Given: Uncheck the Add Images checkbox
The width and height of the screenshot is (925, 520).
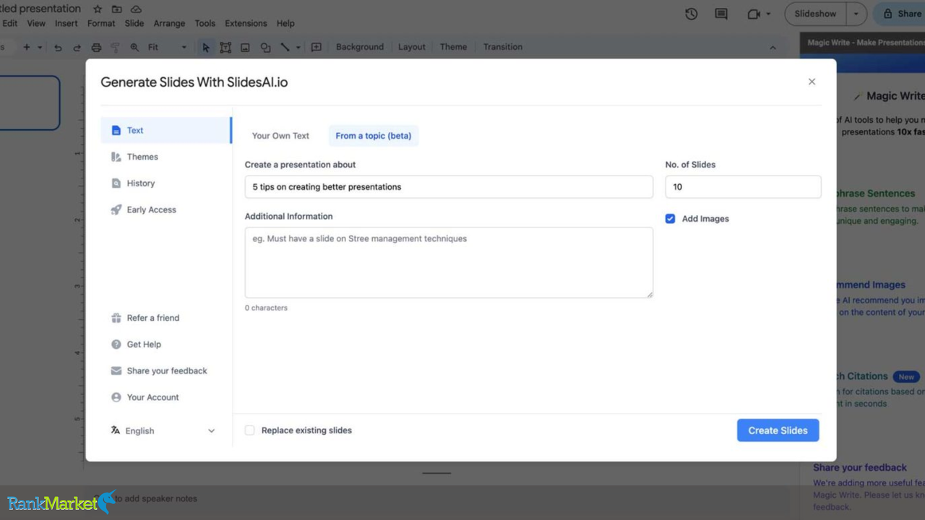Looking at the screenshot, I should pos(670,219).
